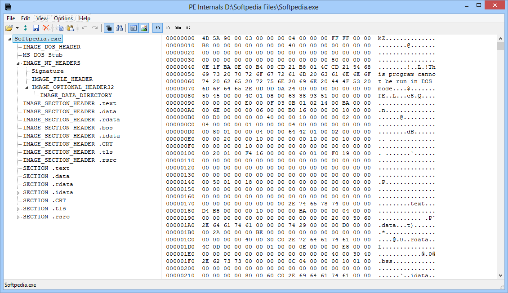Click the Copy icon in toolbar

pos(60,28)
